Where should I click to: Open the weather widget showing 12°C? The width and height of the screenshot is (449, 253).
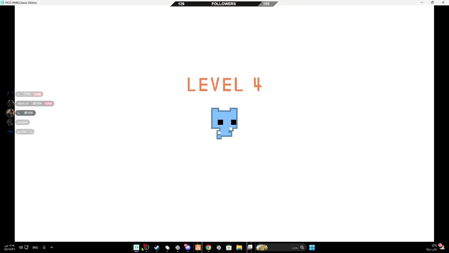click(435, 247)
